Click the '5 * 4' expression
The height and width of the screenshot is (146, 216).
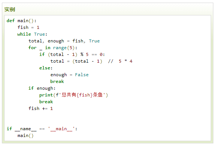click(125, 61)
